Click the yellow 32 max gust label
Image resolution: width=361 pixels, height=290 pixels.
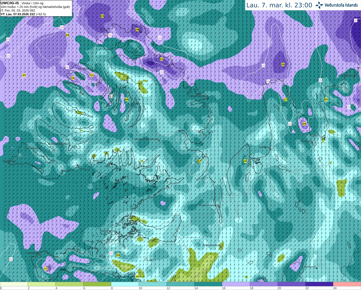[x=162, y=59]
